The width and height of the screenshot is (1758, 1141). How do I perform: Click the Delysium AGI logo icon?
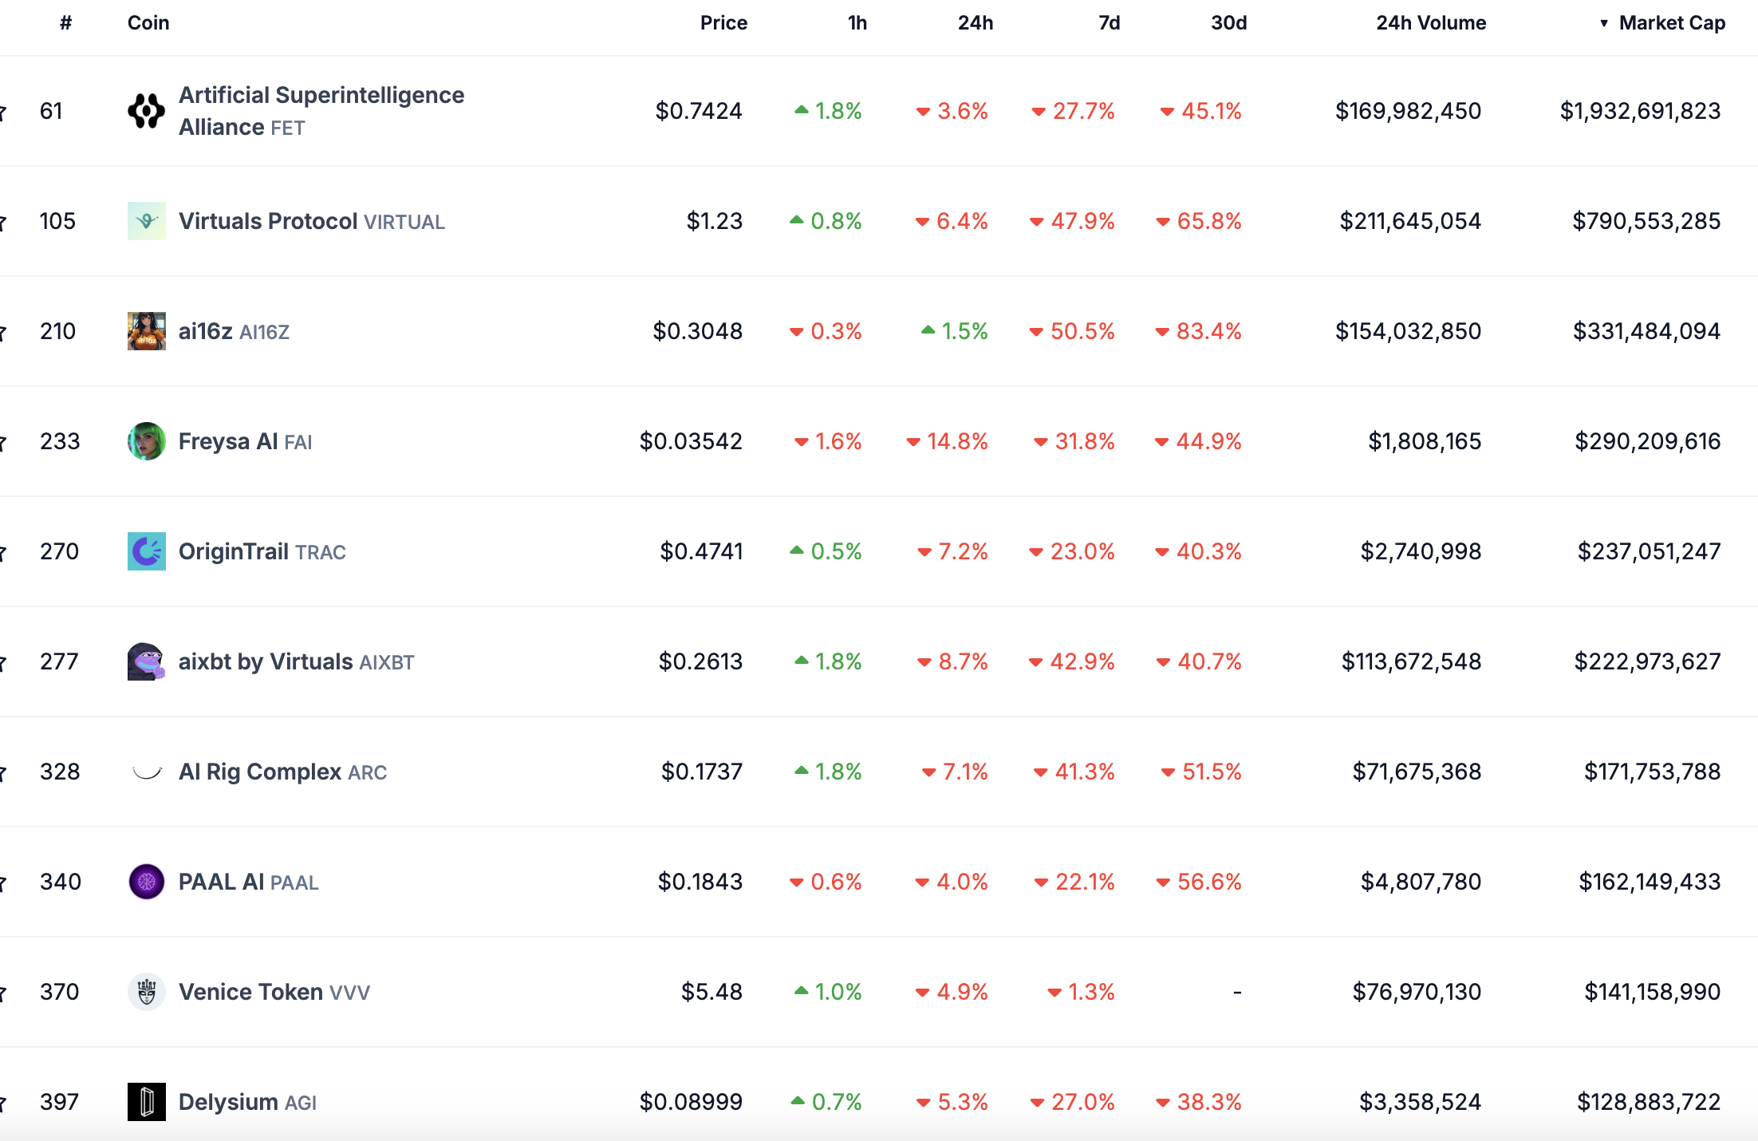[x=146, y=1102]
